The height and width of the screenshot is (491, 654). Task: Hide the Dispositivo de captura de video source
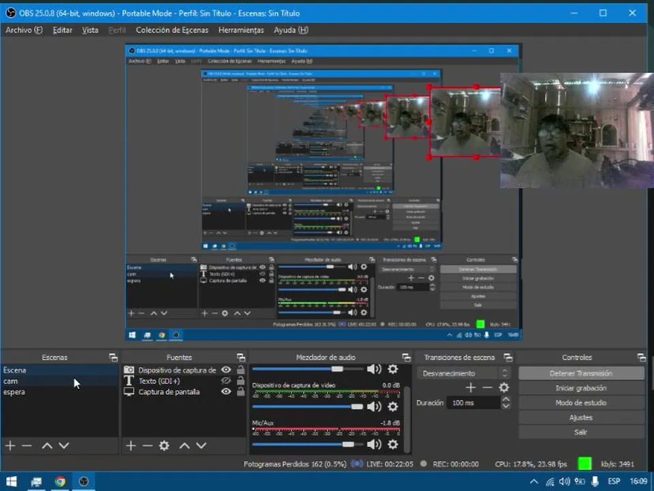tap(226, 370)
